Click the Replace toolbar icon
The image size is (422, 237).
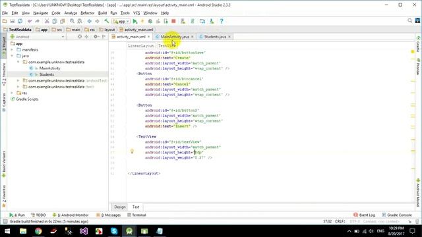coord(80,21)
